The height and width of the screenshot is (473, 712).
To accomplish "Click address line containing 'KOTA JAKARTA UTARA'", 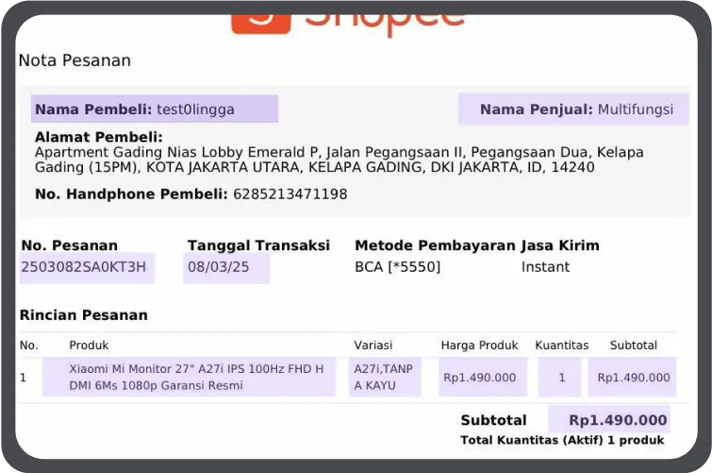I will [x=315, y=167].
